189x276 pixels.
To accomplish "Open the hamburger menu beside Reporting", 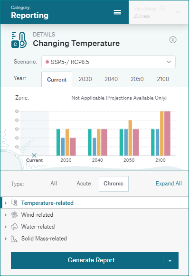I will (x=117, y=12).
